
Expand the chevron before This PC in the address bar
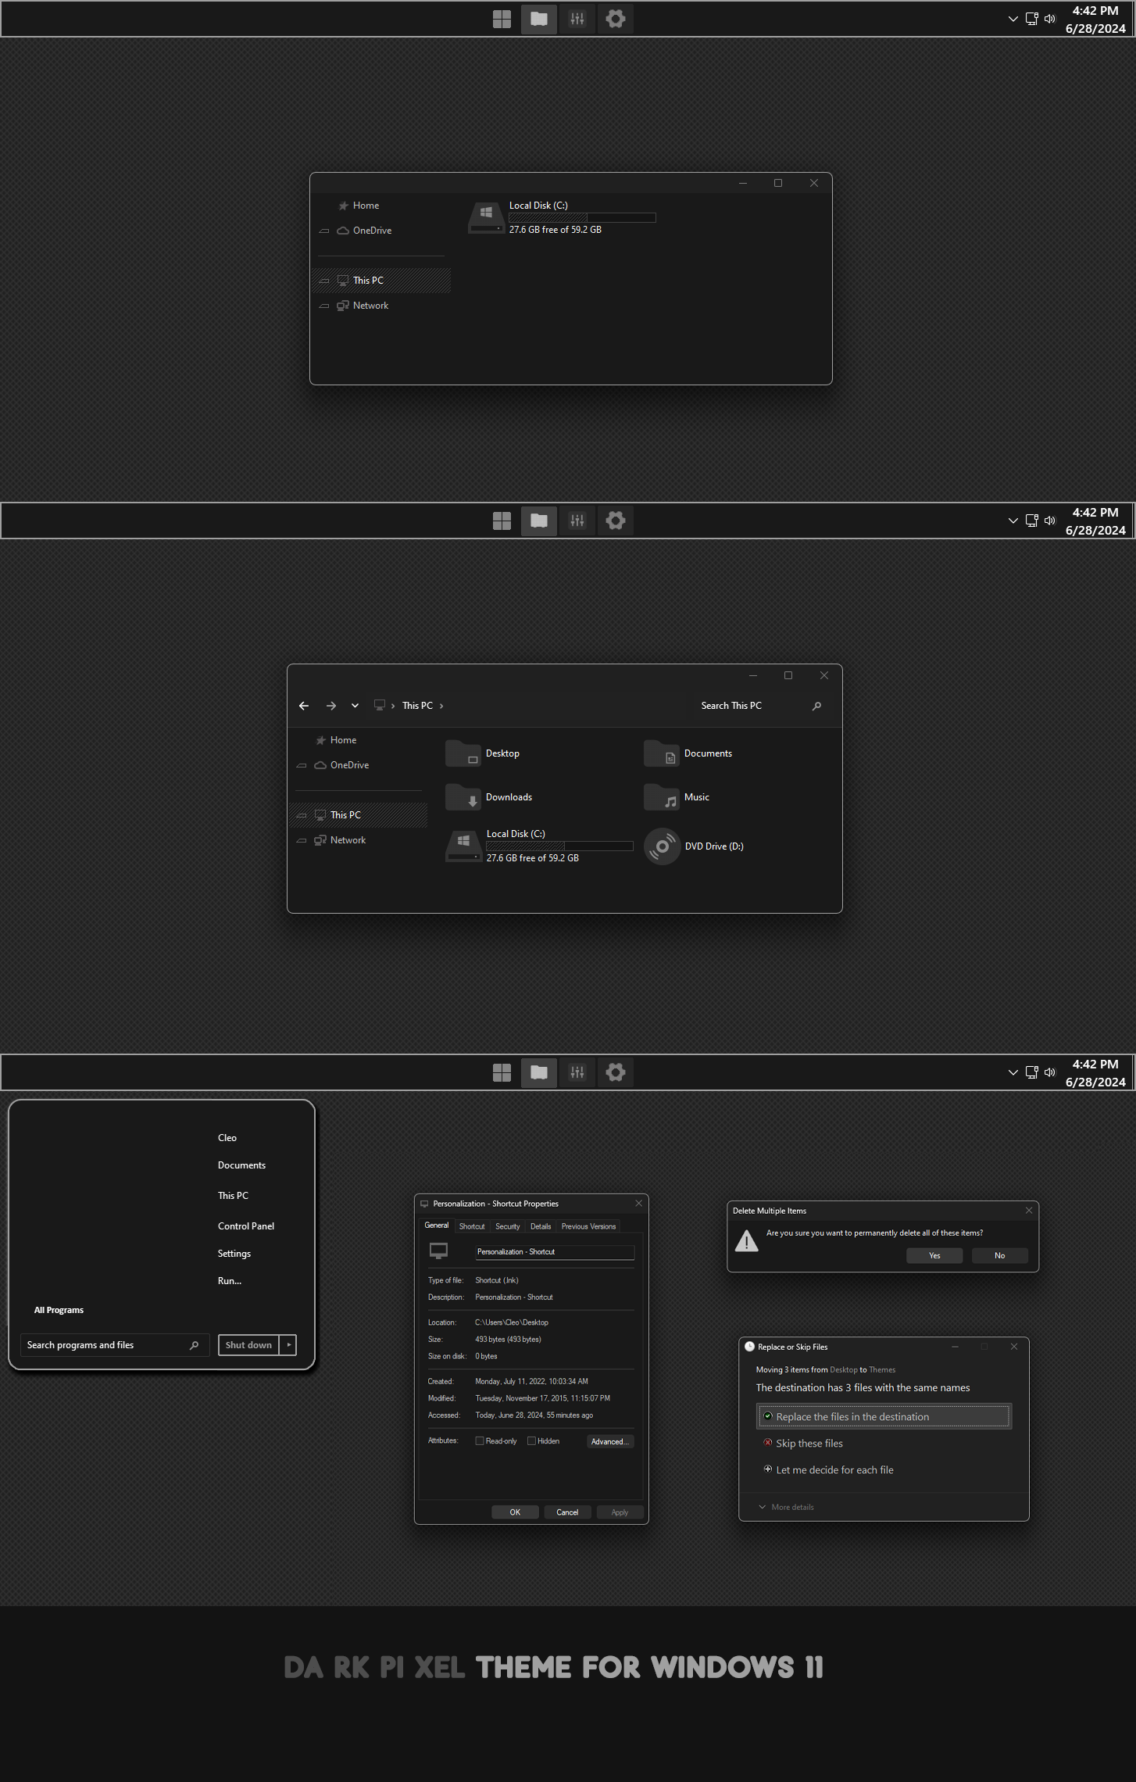393,706
